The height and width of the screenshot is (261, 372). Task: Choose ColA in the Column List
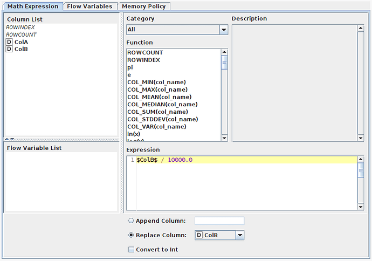pos(21,42)
